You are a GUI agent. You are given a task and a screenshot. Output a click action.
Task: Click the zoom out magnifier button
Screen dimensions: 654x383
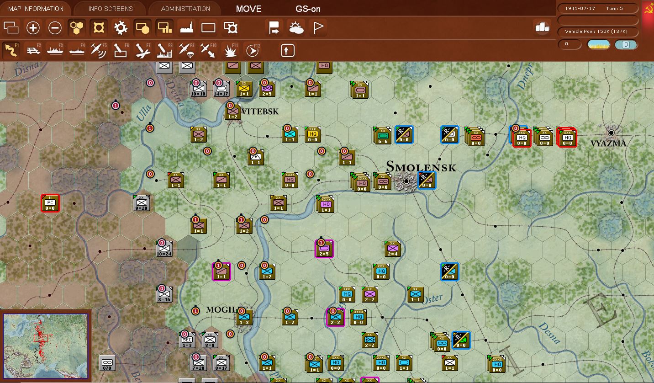tap(54, 27)
